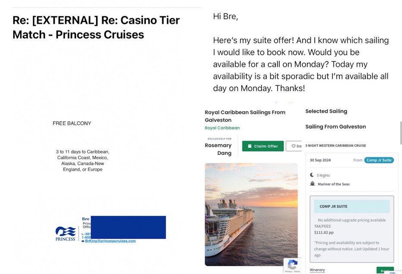Click the Princess Cruises wave logo
This screenshot has height=274, width=402.
pos(66,234)
